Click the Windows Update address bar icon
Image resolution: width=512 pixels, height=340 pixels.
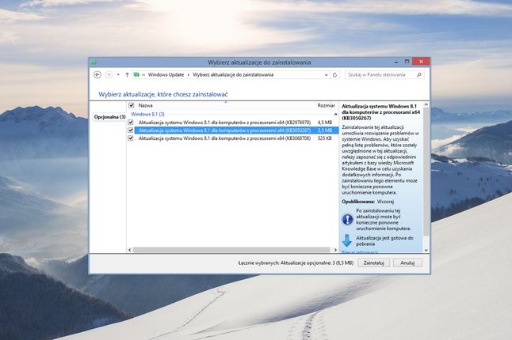[136, 74]
